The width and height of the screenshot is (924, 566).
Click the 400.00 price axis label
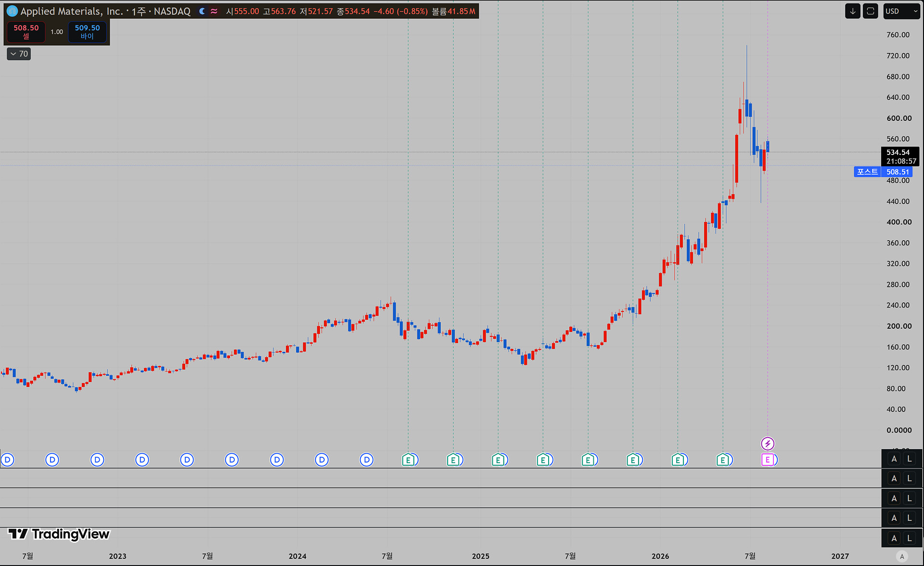coord(899,222)
